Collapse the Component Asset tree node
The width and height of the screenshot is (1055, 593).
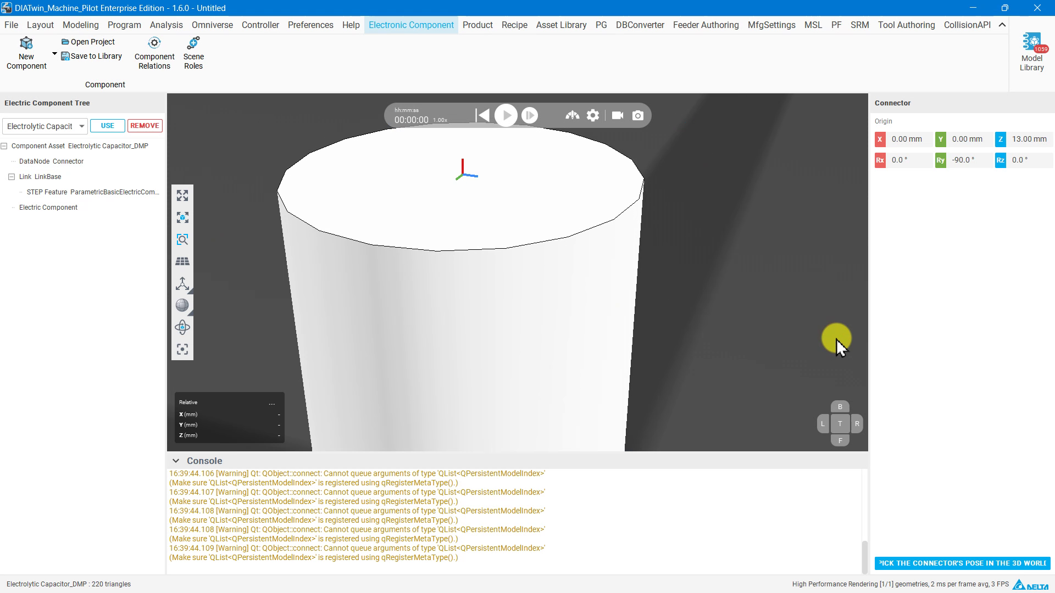point(4,146)
